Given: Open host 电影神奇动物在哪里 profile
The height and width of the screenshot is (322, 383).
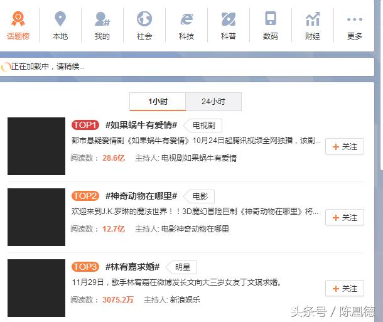Looking at the screenshot, I should pos(195,229).
